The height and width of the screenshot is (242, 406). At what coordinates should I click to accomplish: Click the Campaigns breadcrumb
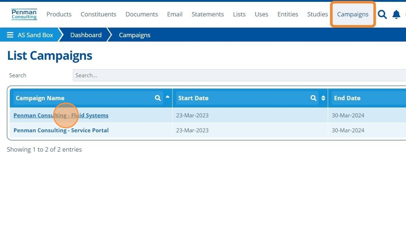click(134, 35)
